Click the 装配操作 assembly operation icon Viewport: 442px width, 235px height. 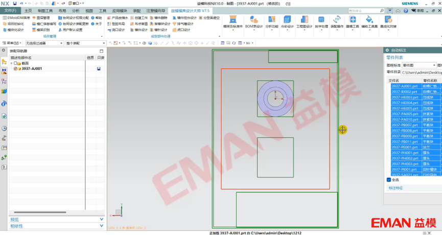(x=336, y=21)
